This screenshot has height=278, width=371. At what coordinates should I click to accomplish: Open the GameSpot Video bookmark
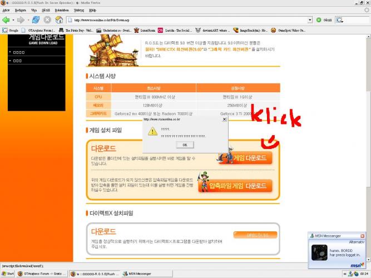click(288, 30)
